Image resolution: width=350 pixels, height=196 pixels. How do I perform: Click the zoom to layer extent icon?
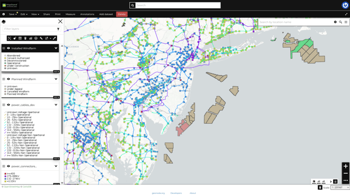click(x=10, y=39)
